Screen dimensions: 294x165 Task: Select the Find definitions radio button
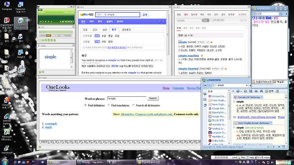pos(85,105)
